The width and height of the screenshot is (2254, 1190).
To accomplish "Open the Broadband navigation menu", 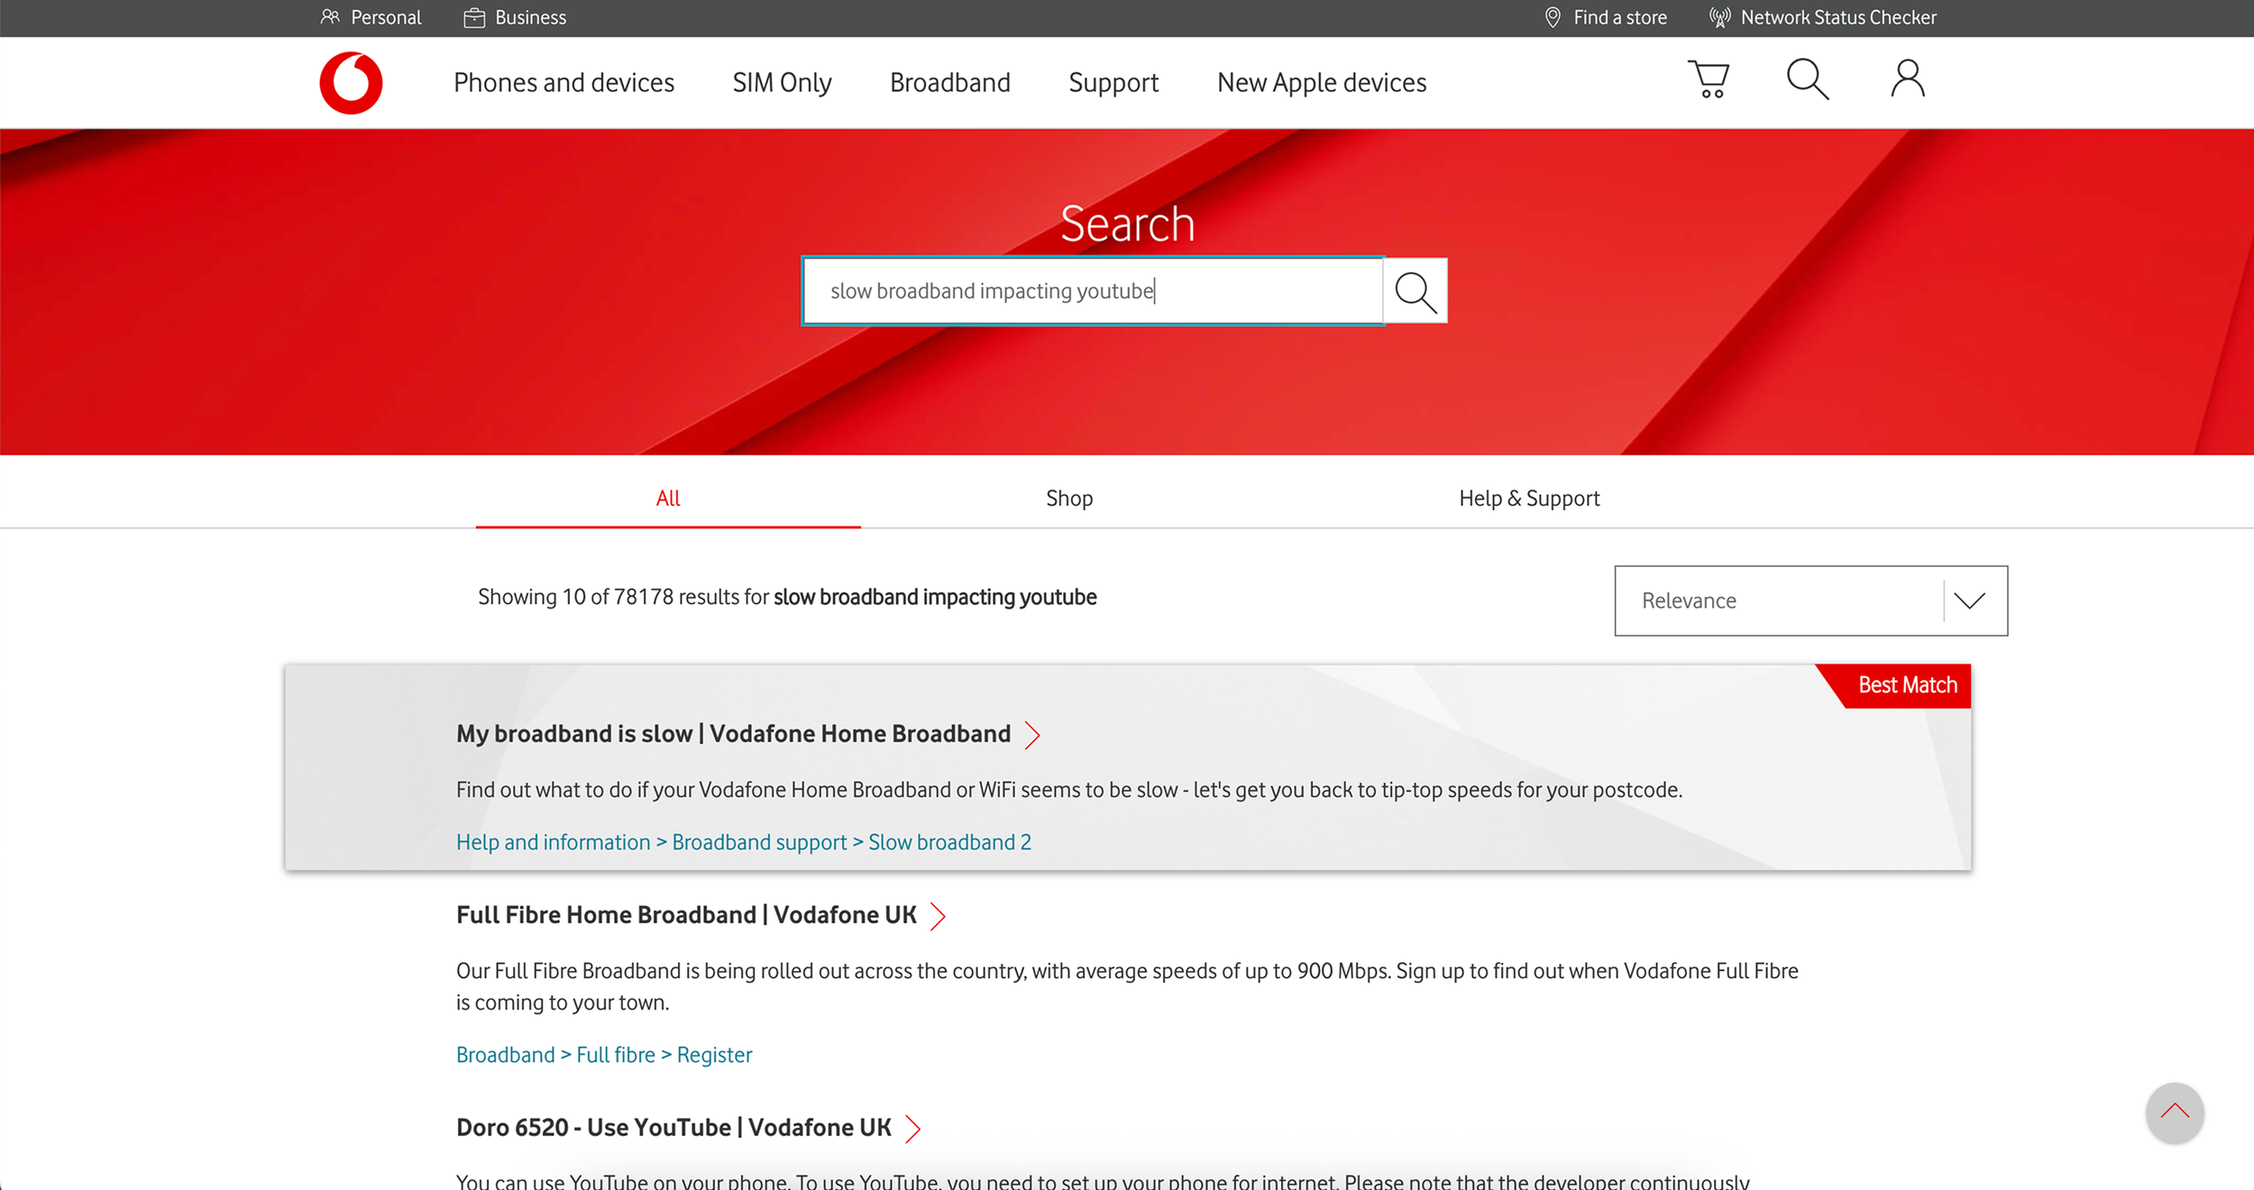I will (x=949, y=83).
